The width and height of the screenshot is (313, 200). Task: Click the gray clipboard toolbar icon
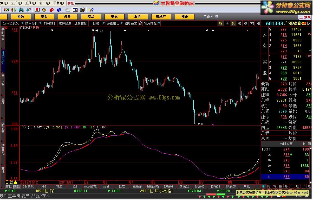click(x=68, y=10)
